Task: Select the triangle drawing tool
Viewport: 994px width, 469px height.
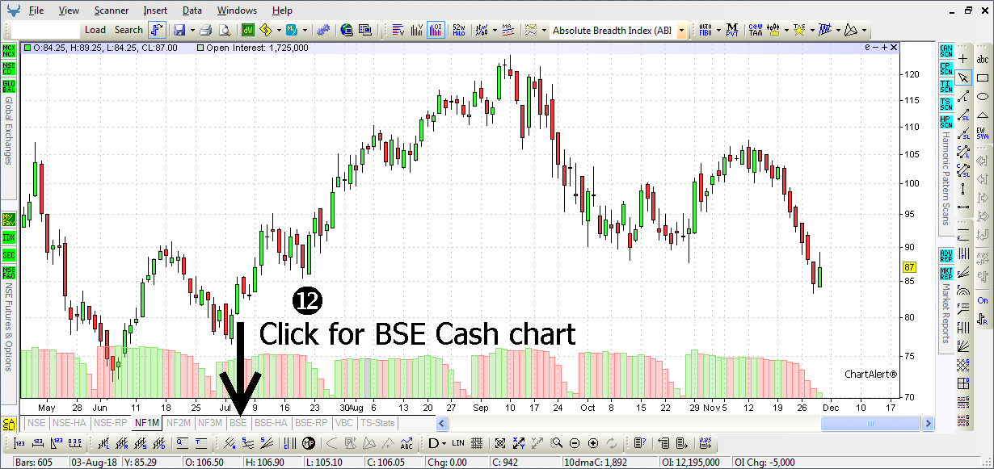Action: [983, 115]
